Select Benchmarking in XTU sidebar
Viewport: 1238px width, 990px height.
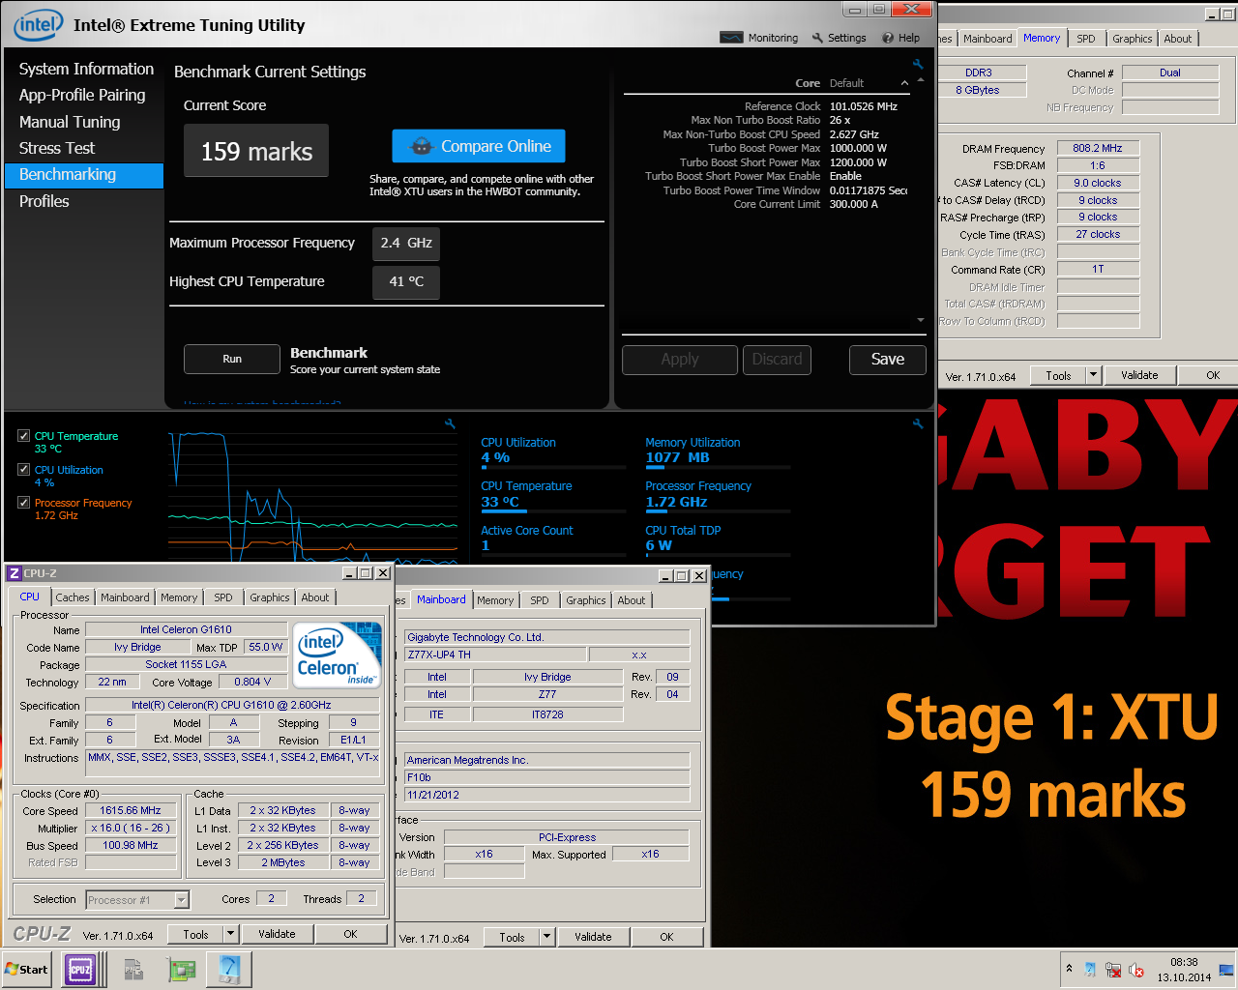tap(84, 175)
